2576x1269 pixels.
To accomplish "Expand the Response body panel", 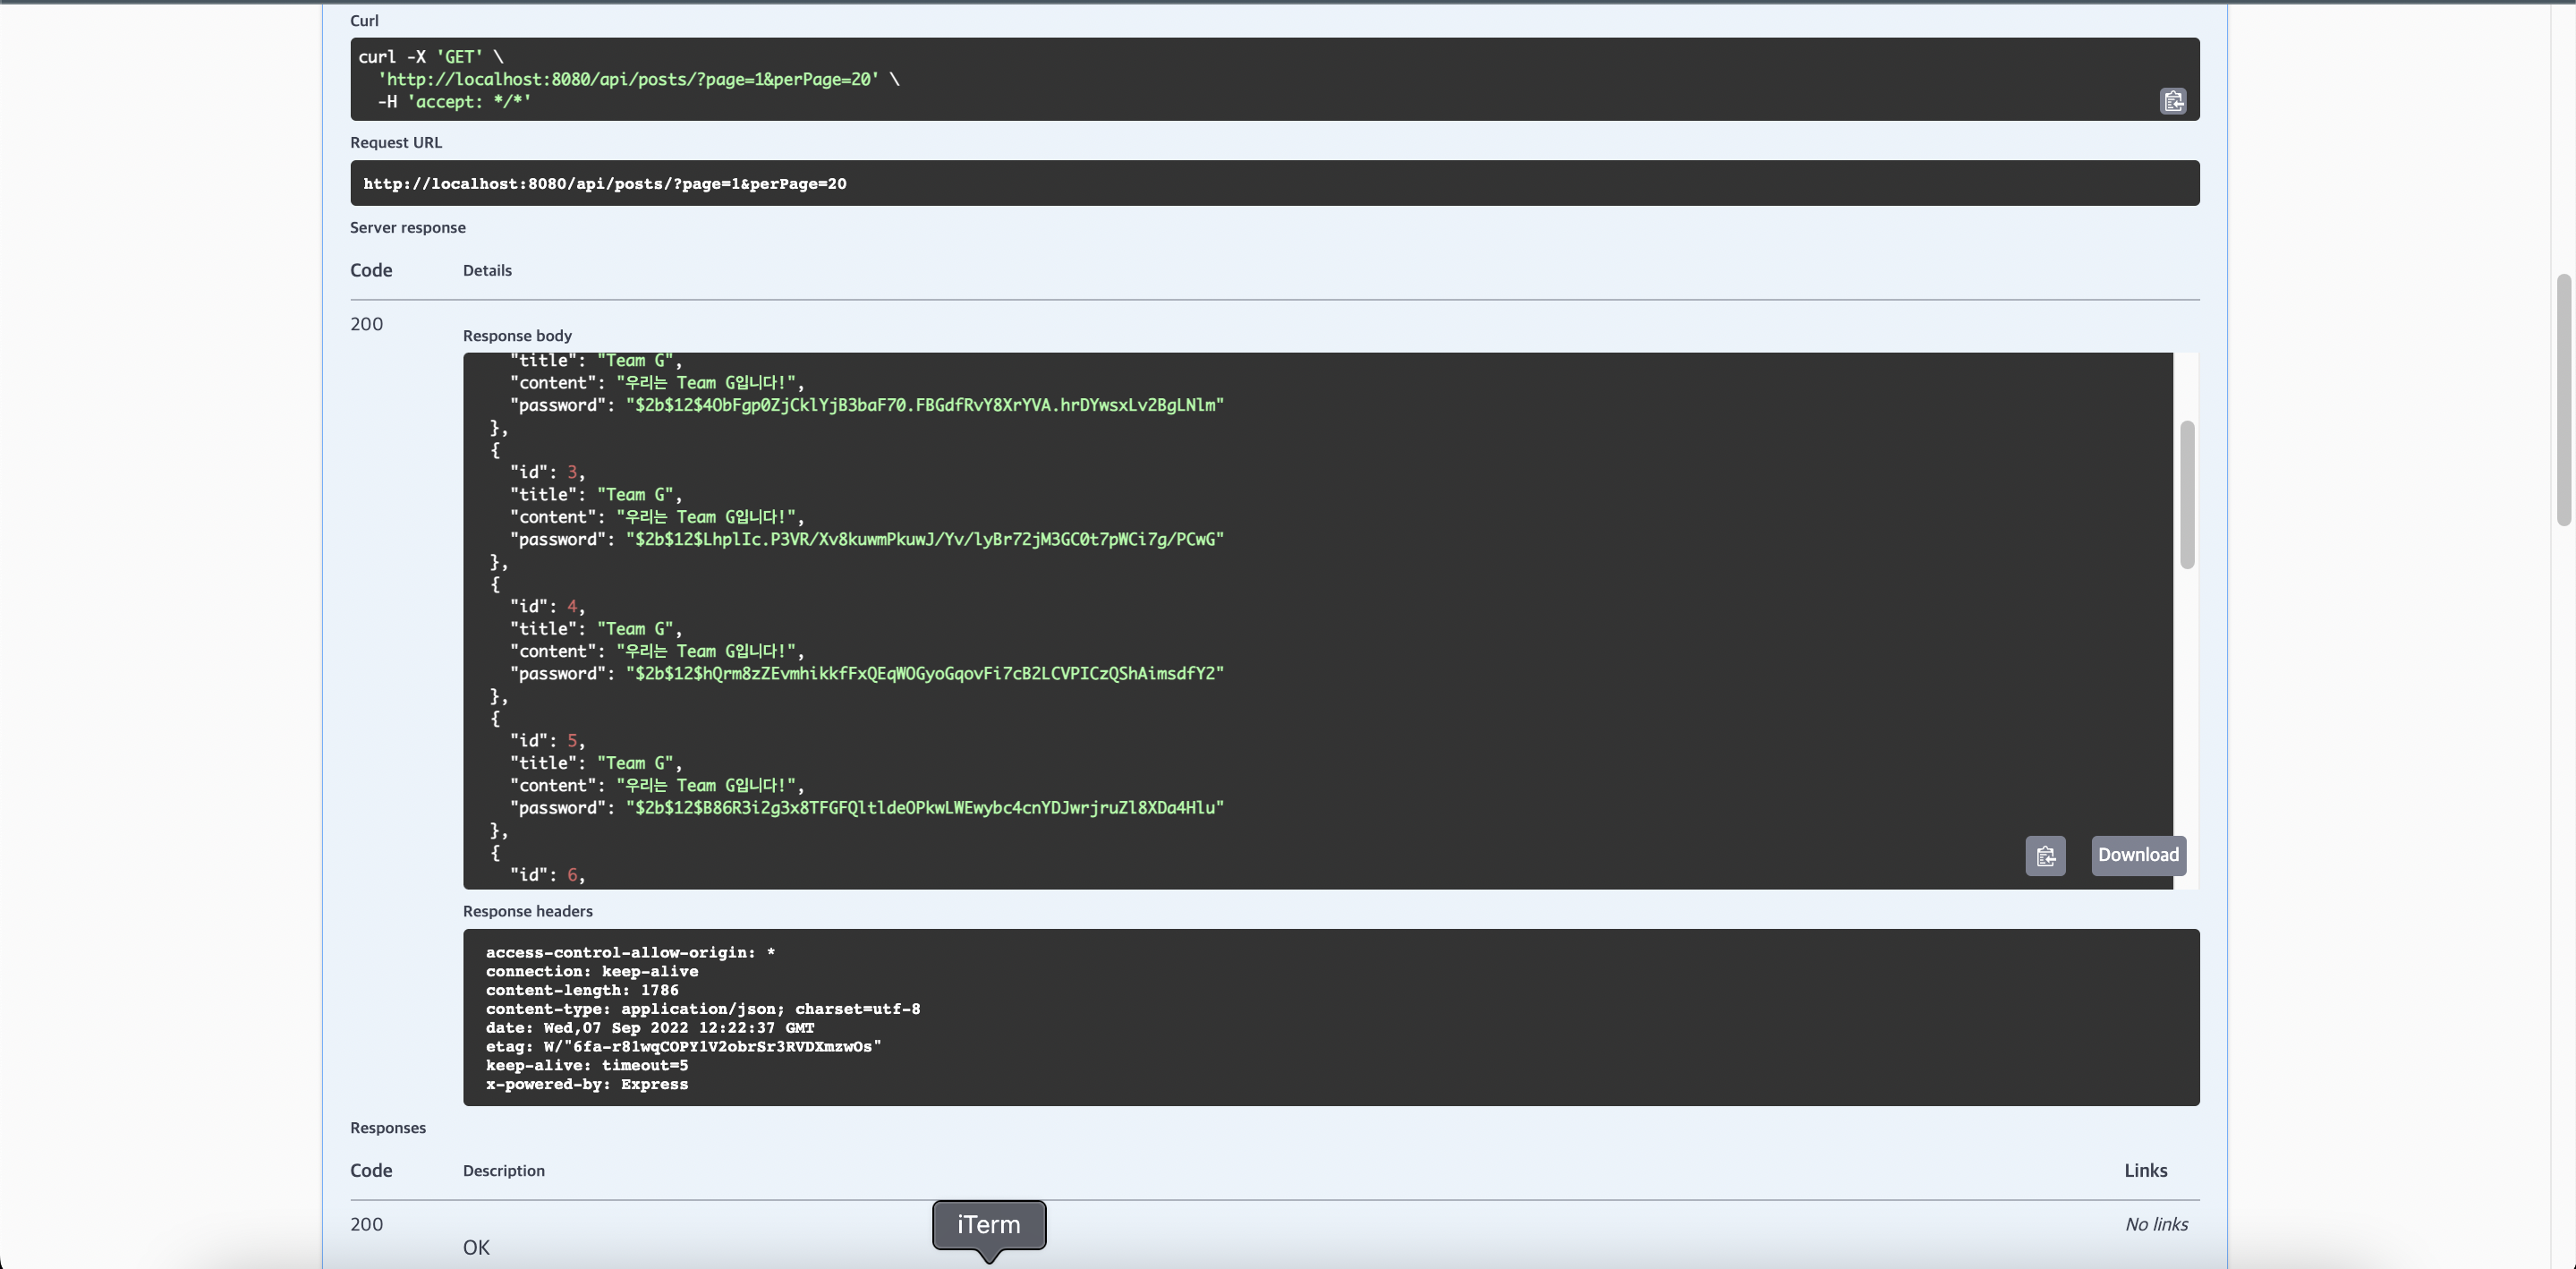I will (517, 335).
